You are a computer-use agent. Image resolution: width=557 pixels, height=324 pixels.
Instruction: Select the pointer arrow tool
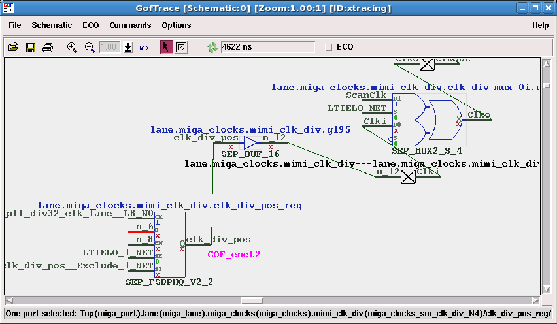[x=166, y=47]
